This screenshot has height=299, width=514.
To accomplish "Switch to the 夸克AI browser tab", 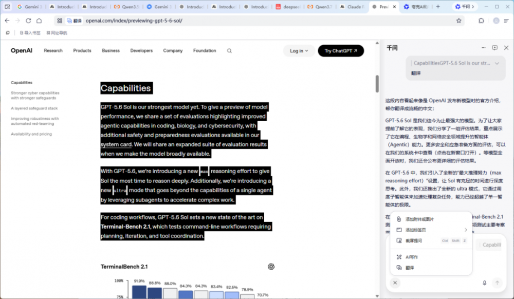I will pyautogui.click(x=416, y=7).
